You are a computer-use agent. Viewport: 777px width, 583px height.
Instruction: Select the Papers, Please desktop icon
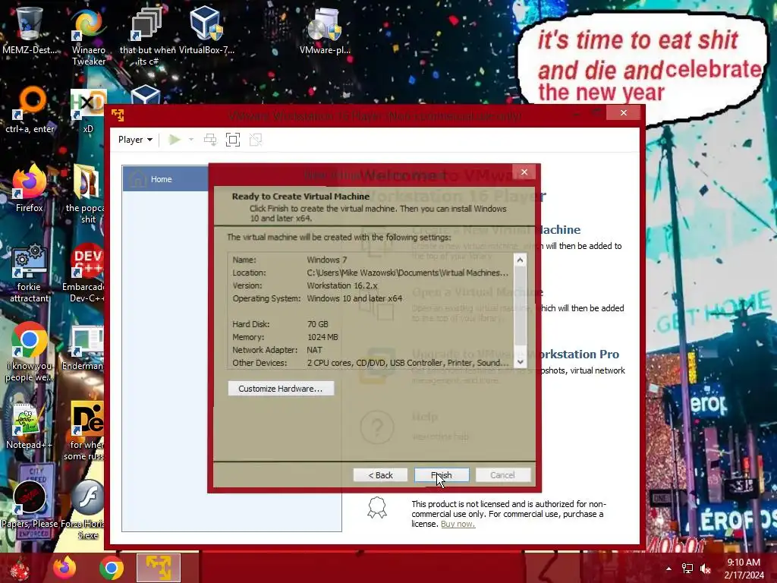tap(30, 504)
